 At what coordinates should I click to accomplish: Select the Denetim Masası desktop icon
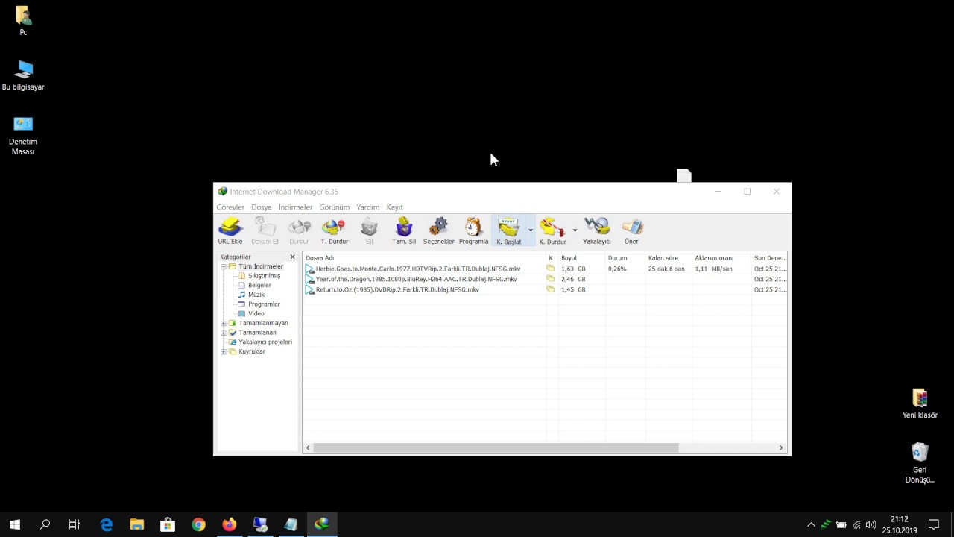[23, 135]
